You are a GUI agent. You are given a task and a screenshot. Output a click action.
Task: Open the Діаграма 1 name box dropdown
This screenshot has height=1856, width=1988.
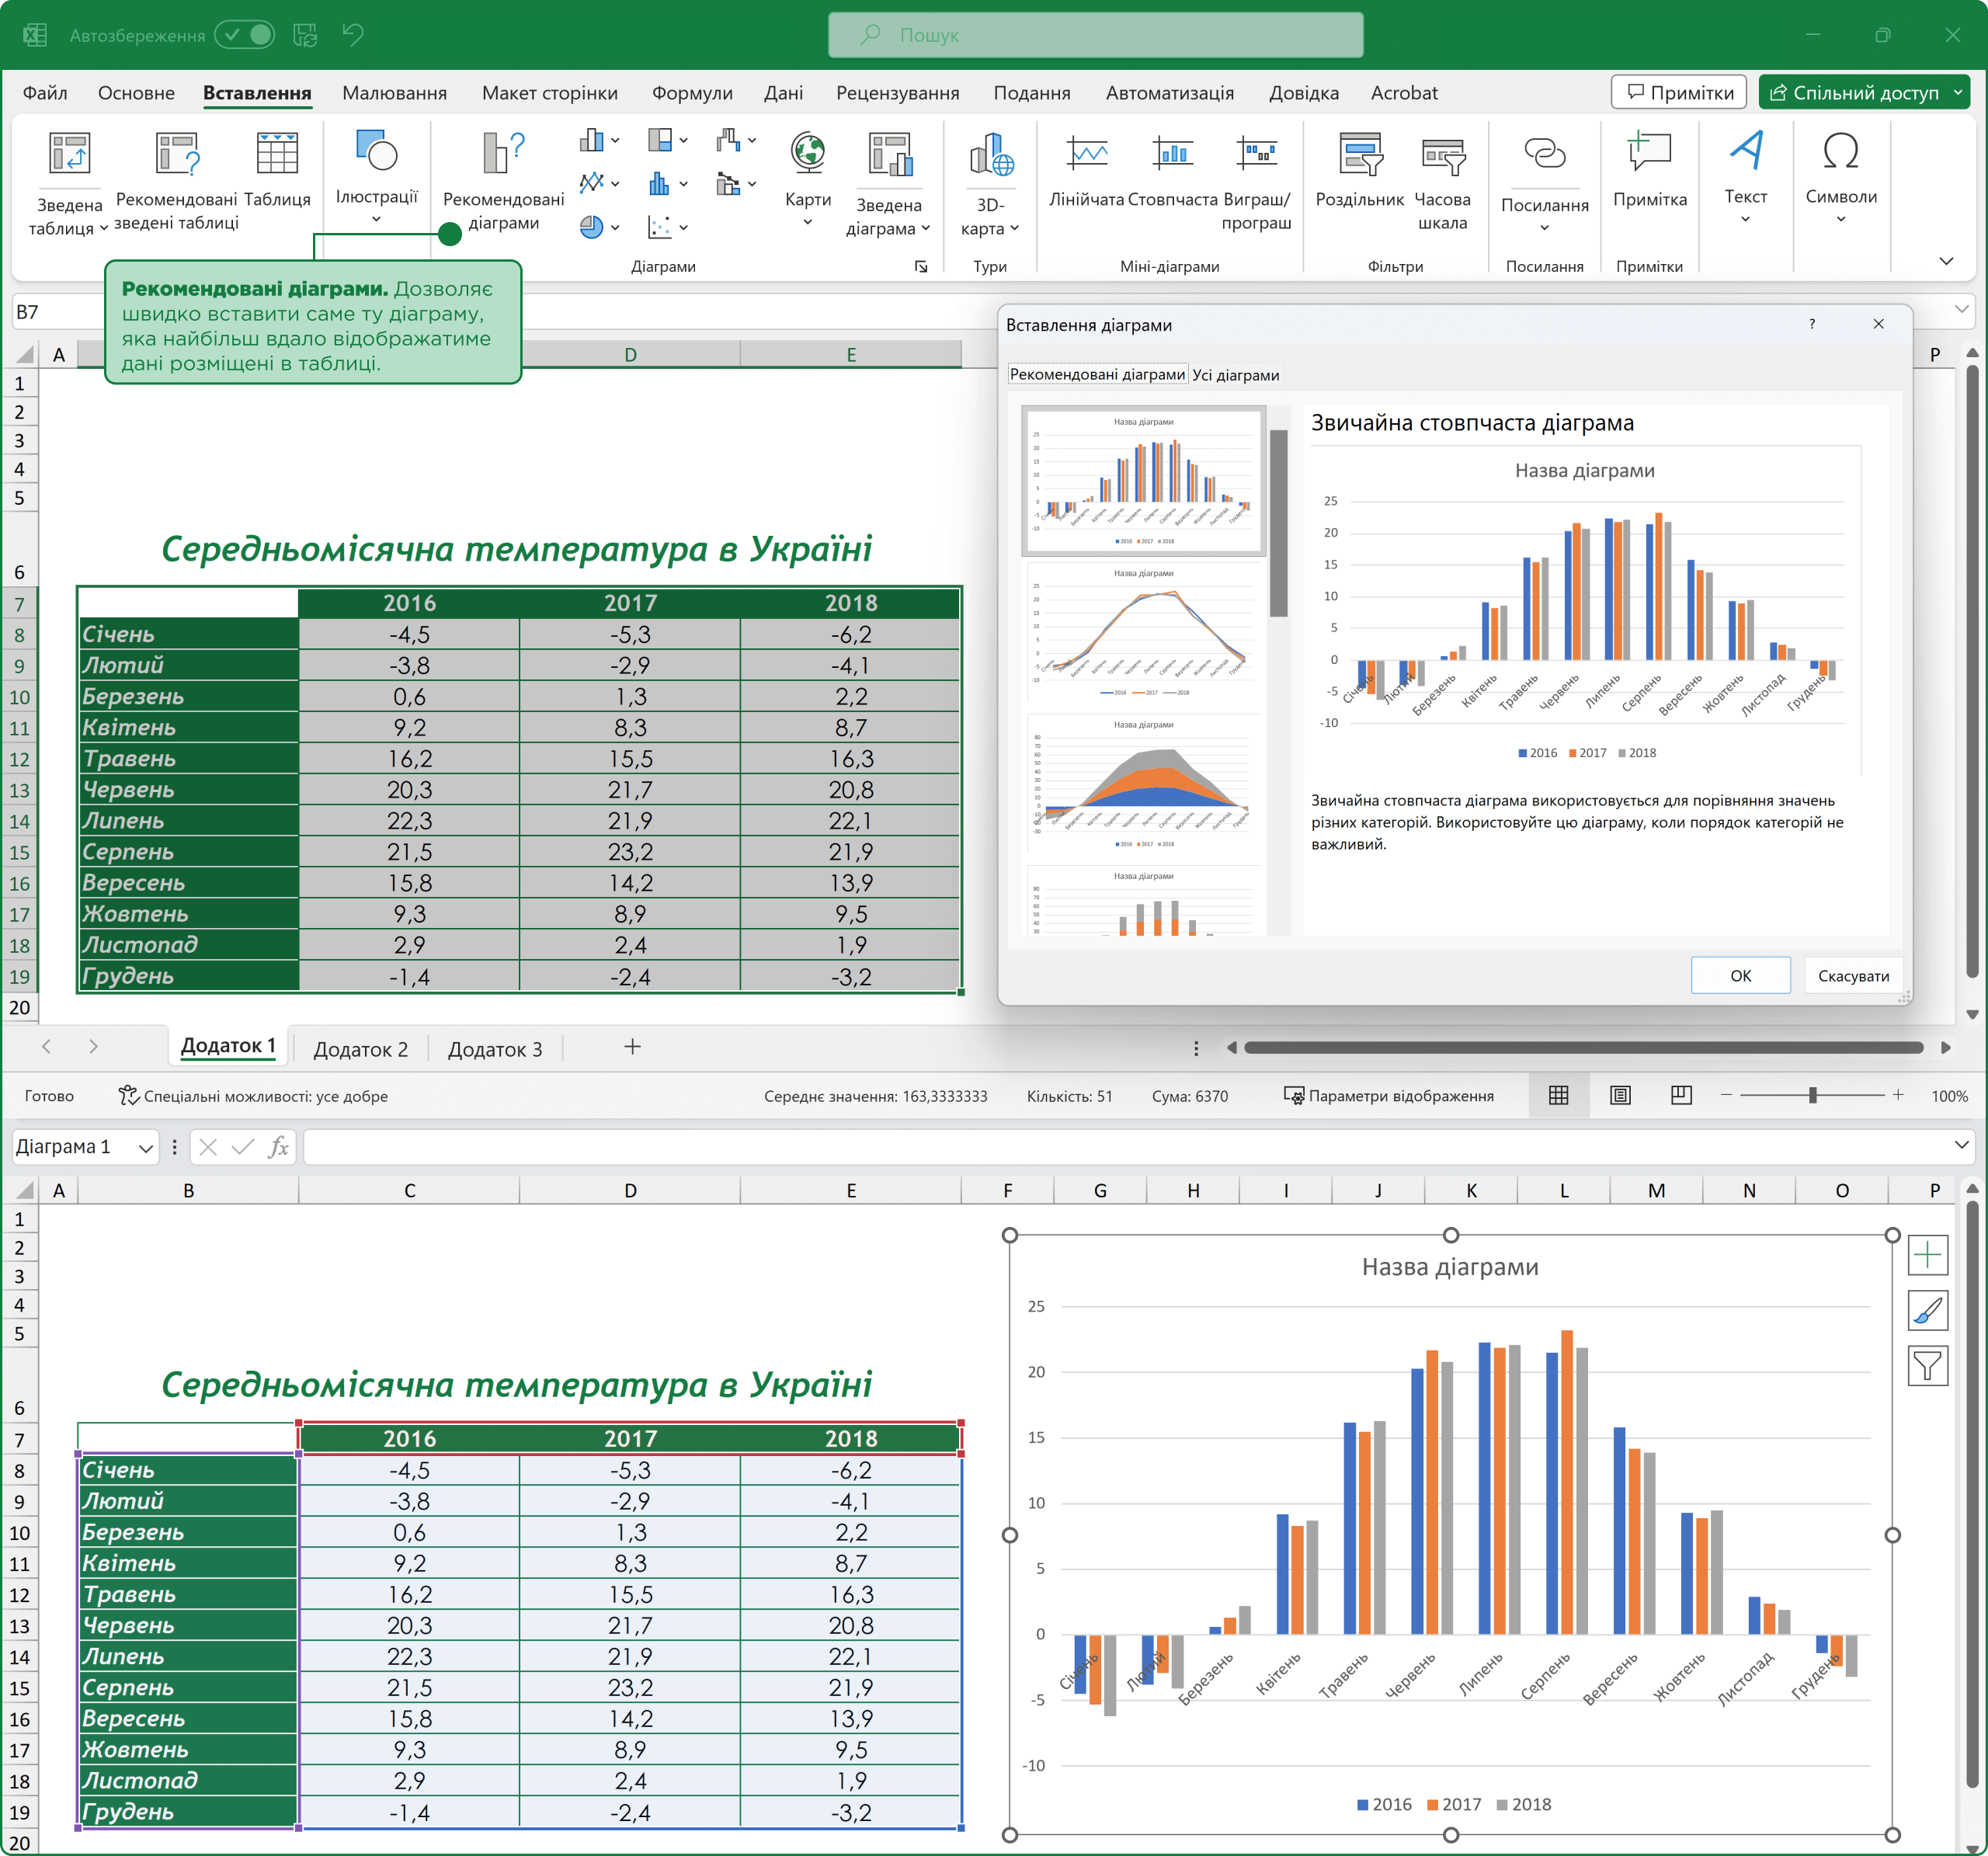pyautogui.click(x=146, y=1148)
